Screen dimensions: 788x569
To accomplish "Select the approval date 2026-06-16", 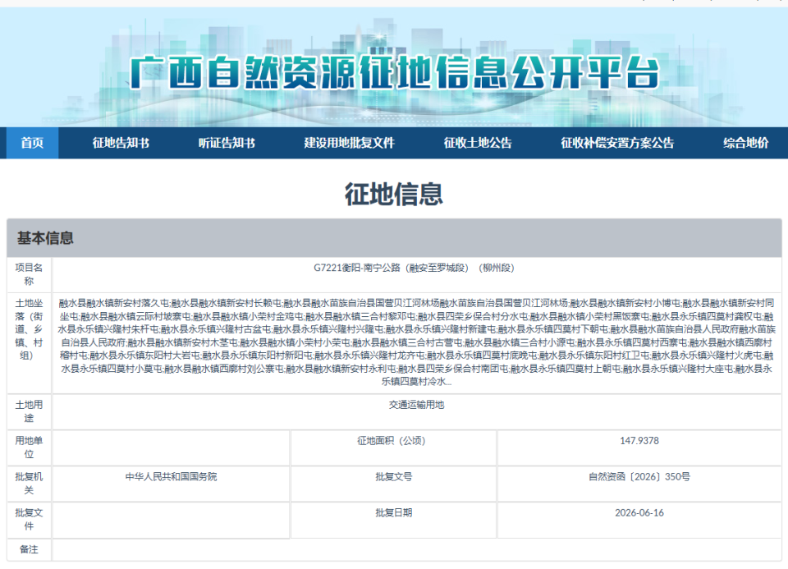I will tap(639, 512).
